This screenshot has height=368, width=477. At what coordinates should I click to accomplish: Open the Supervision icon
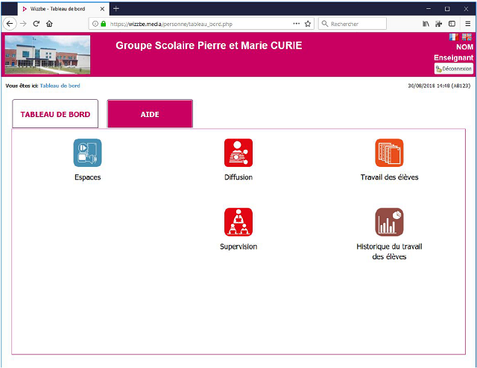tap(238, 222)
